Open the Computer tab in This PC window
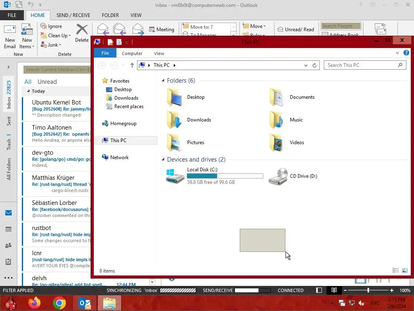 click(132, 53)
